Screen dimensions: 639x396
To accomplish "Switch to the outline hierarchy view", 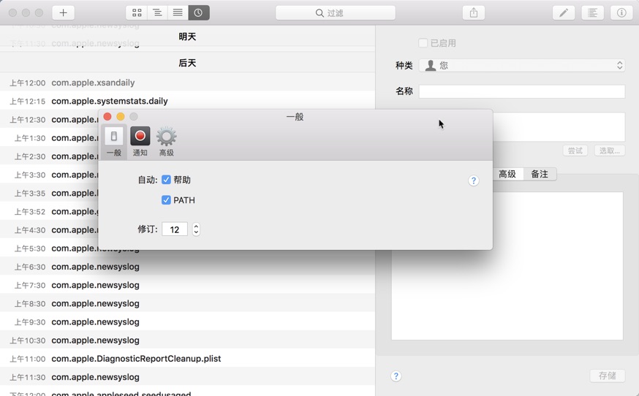I will [x=157, y=12].
